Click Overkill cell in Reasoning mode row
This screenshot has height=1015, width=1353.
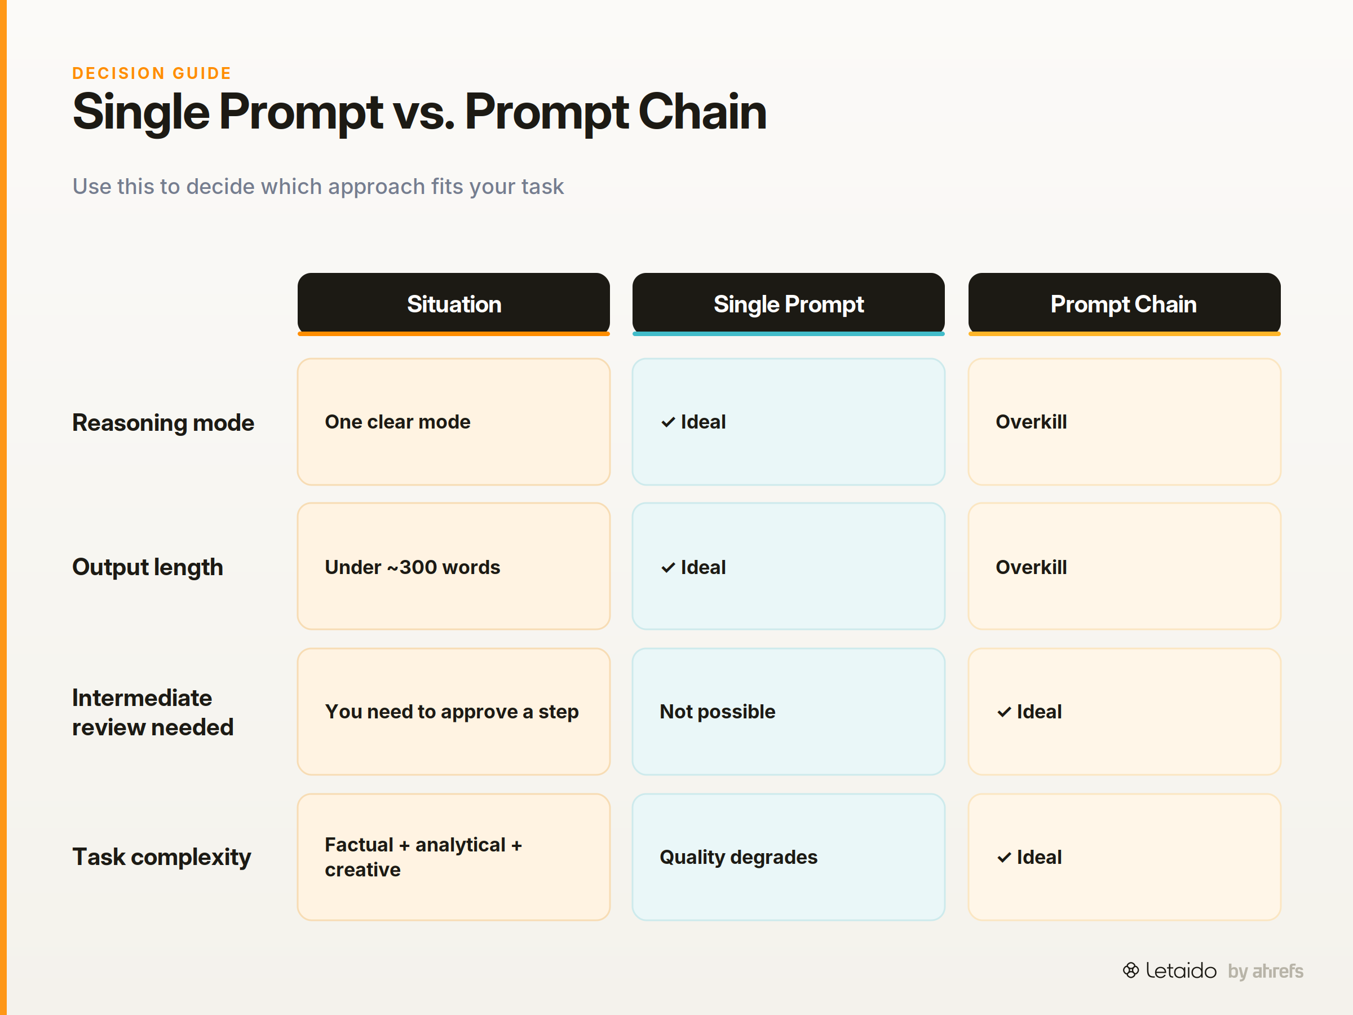click(1124, 422)
